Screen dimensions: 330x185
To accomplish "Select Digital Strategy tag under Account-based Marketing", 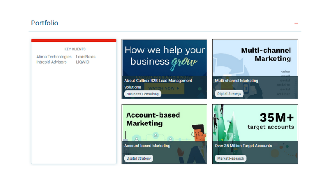I will coord(139,158).
